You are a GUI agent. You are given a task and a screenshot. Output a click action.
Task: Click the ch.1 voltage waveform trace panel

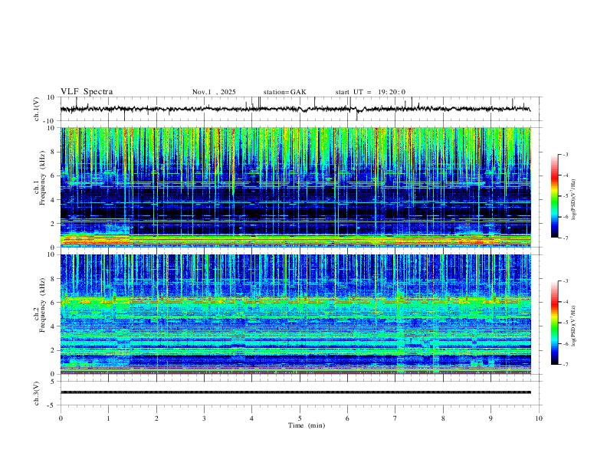[x=300, y=109]
